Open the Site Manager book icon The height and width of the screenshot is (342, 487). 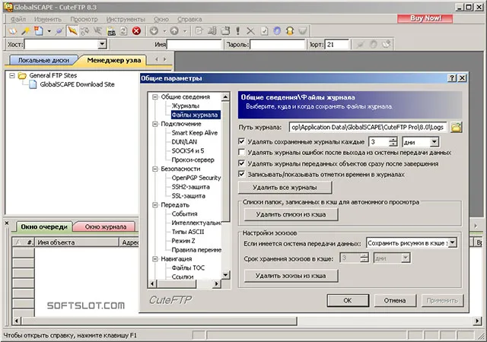click(x=12, y=31)
